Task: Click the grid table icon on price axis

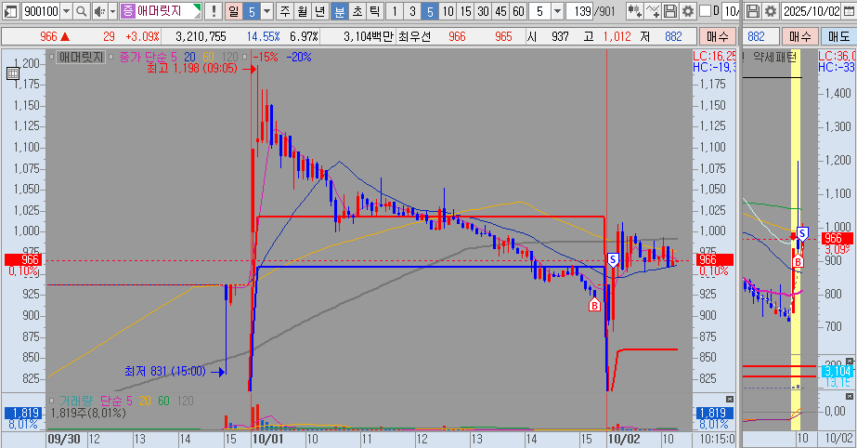Action: 13,73
